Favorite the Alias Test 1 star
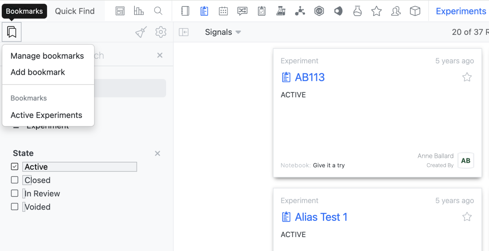Image resolution: width=489 pixels, height=251 pixels. [467, 216]
